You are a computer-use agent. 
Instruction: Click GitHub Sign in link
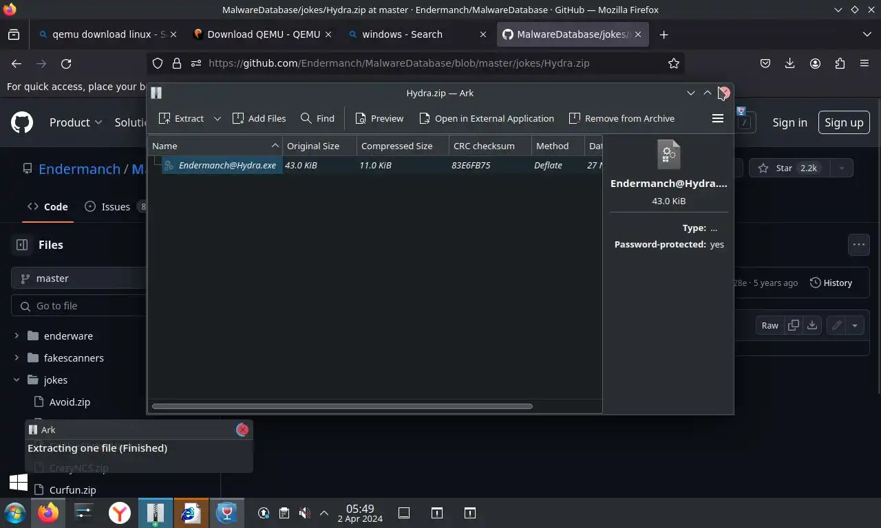coord(789,122)
